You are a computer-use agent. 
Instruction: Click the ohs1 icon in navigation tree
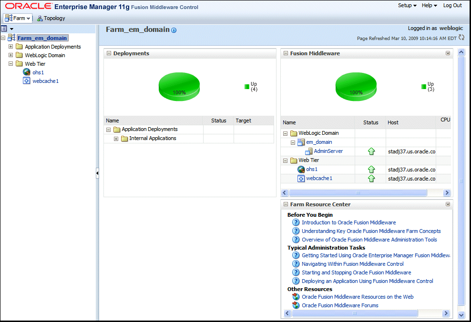click(26, 72)
